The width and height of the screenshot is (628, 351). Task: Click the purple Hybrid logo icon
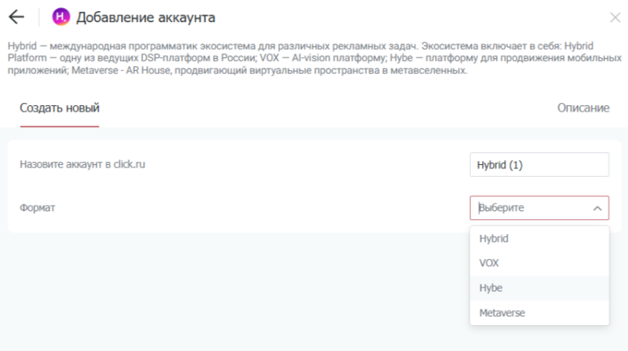(61, 16)
